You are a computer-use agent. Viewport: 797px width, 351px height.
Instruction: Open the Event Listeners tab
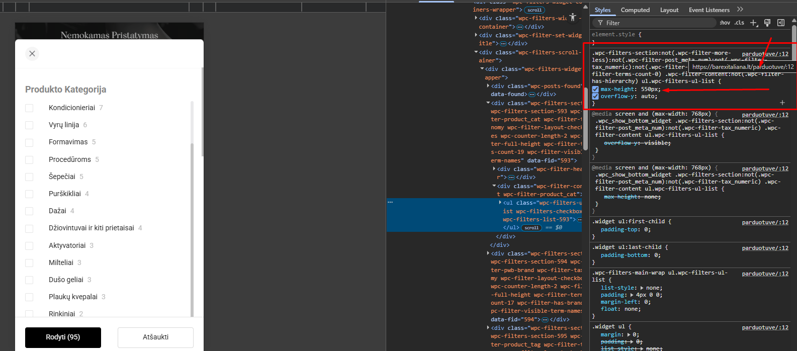(x=709, y=10)
